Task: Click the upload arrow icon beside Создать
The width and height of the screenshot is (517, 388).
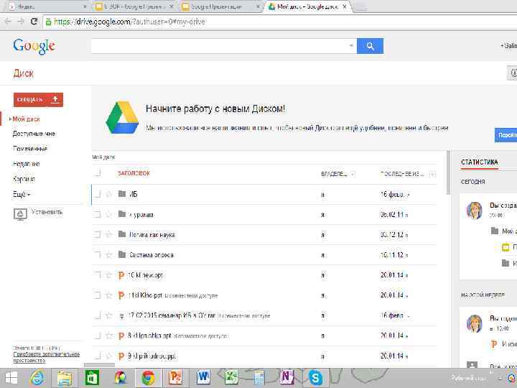Action: [x=55, y=99]
